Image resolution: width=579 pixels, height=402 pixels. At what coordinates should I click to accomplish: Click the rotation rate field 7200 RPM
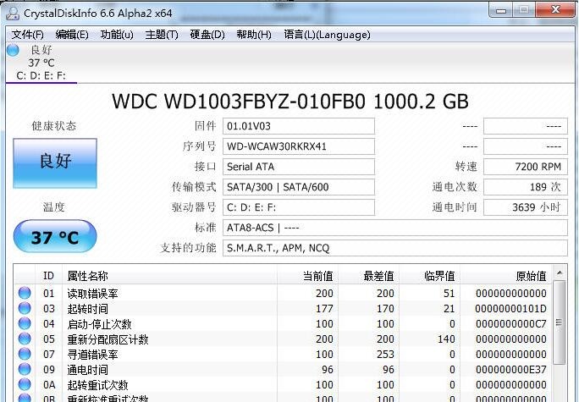[526, 167]
